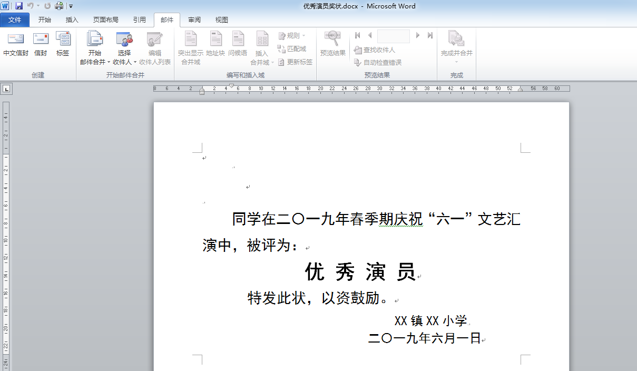Switch to the 开始 tab
637x371 pixels.
click(x=45, y=20)
